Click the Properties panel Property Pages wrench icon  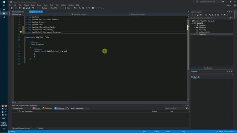(x=198, y=77)
